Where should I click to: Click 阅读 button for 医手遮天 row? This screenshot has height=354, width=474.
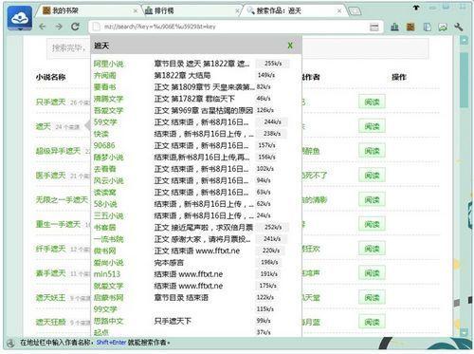tap(372, 176)
